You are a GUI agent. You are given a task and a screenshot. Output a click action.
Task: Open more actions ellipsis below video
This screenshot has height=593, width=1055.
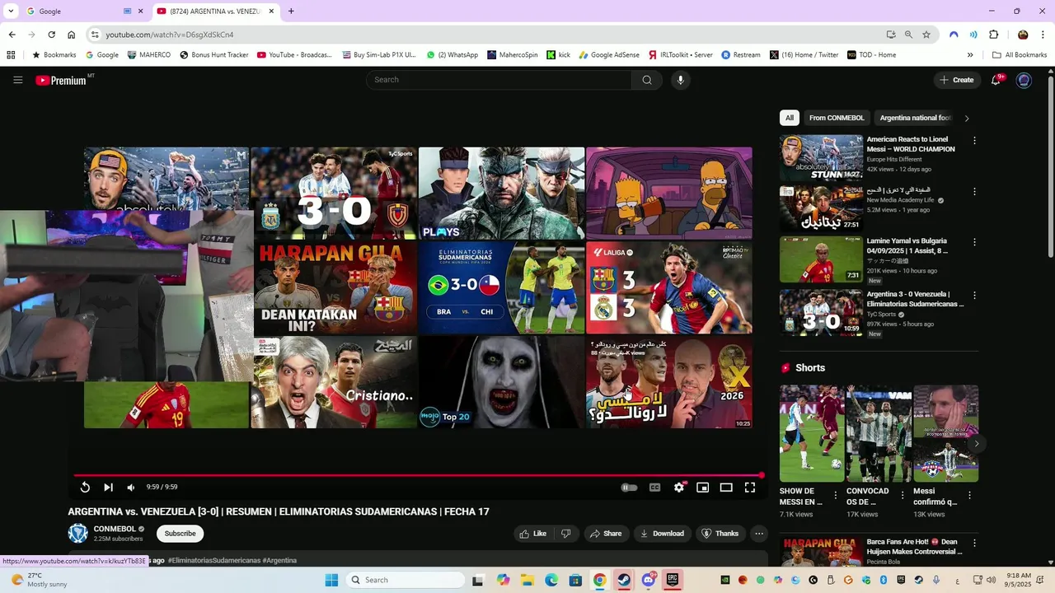[759, 534]
